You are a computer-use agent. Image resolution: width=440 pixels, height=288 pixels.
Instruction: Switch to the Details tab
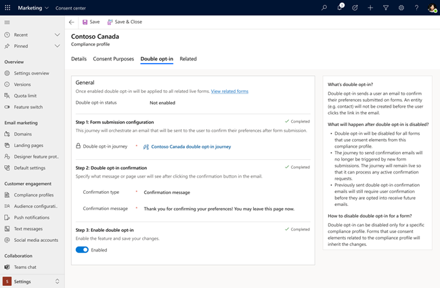(x=79, y=59)
